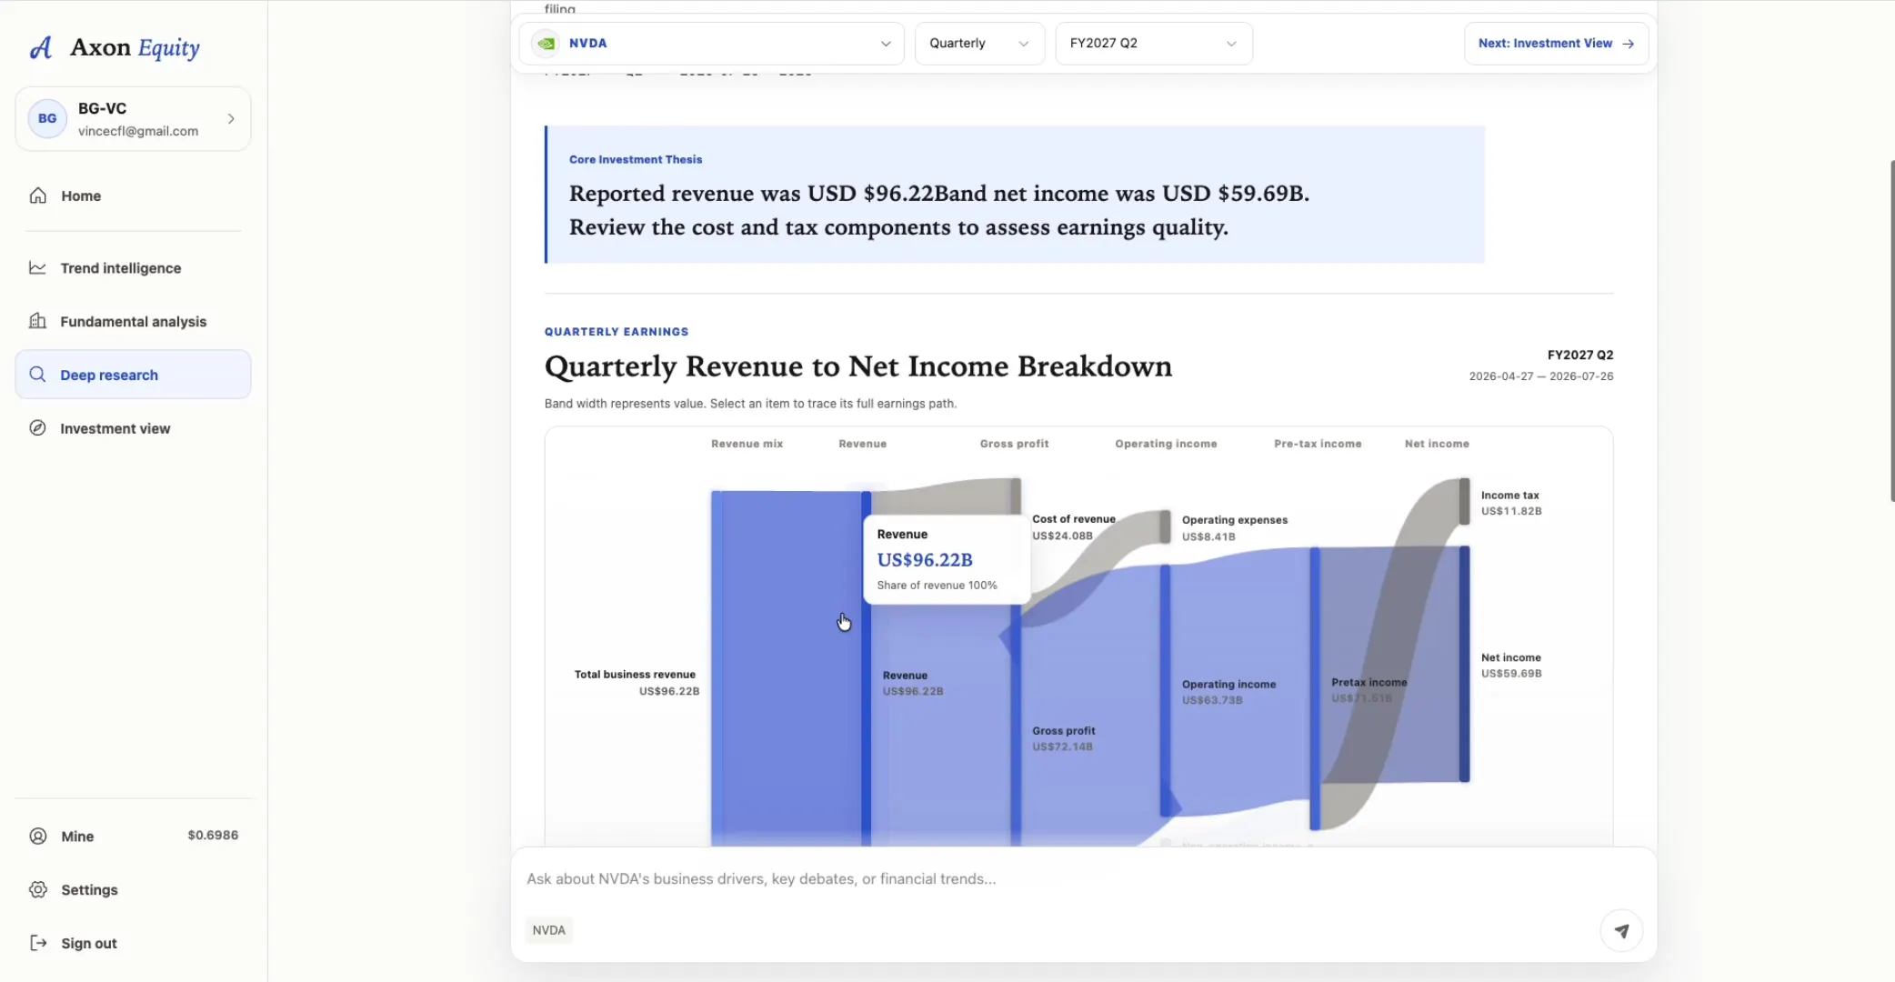Click the $0.6986 balance value
The image size is (1895, 982).
click(x=213, y=835)
